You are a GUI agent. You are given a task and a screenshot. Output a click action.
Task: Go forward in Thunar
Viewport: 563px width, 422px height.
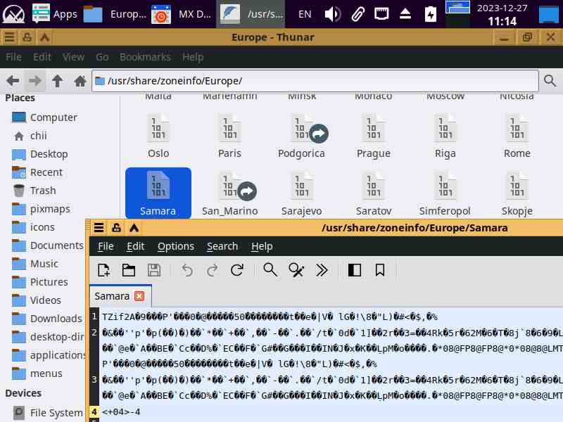coord(34,81)
